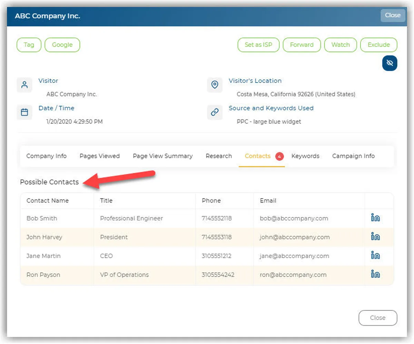
Task: Click the Source and Keywords link icon
Action: [215, 112]
